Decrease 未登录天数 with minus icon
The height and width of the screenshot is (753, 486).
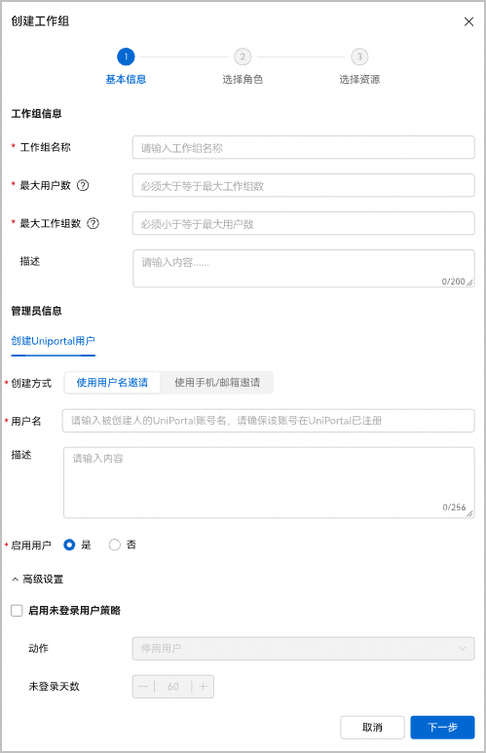(143, 687)
